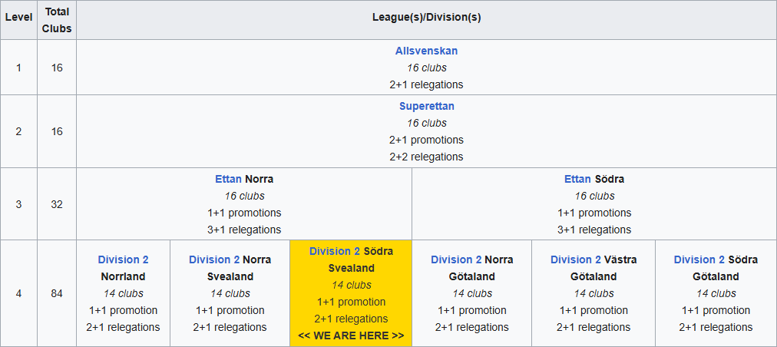Viewport: 777px width, 347px height.
Task: Click Division 2 link in highlighted Södra Svealand cell
Action: pos(334,251)
